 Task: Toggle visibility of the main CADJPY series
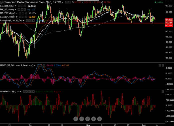click(66, 2)
